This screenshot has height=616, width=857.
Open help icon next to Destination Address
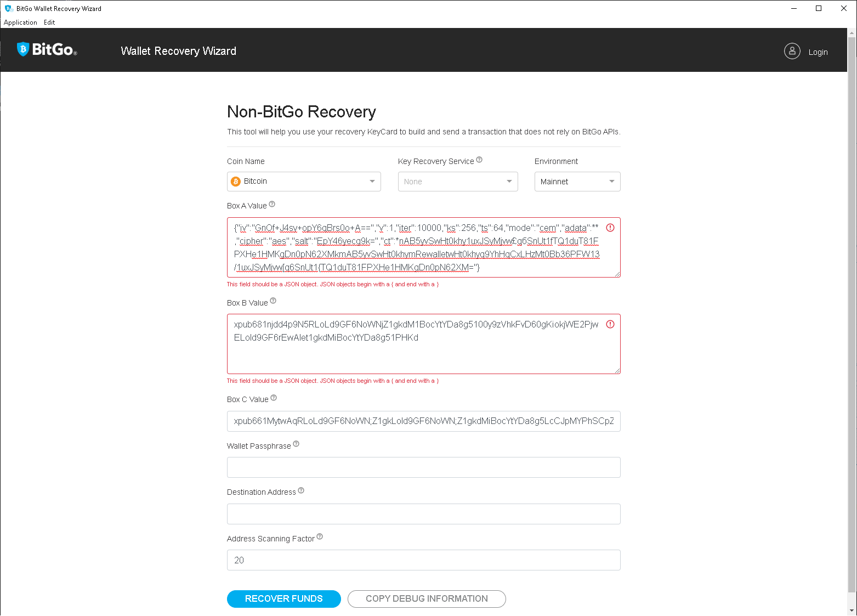(x=301, y=490)
